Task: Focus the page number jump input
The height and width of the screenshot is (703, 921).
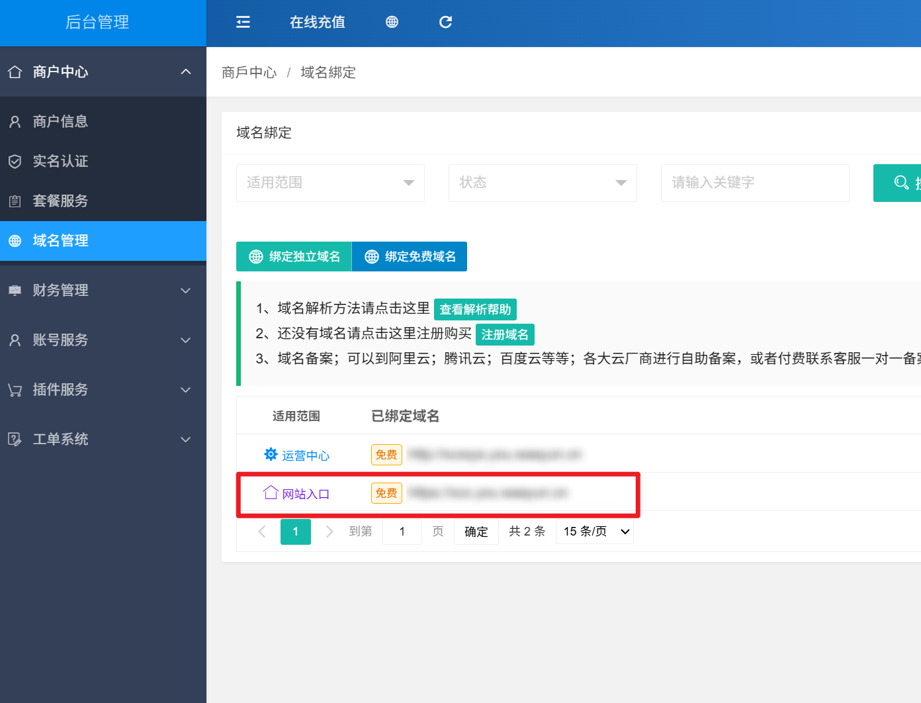Action: pos(402,532)
